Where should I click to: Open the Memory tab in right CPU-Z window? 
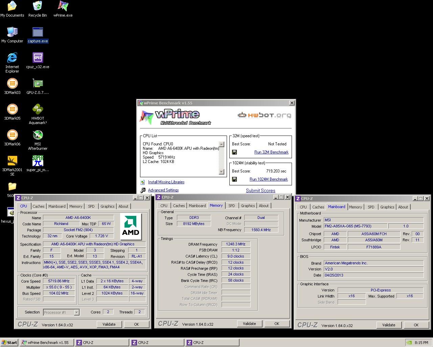point(356,207)
